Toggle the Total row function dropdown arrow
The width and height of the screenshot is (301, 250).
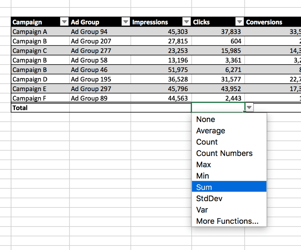point(249,107)
